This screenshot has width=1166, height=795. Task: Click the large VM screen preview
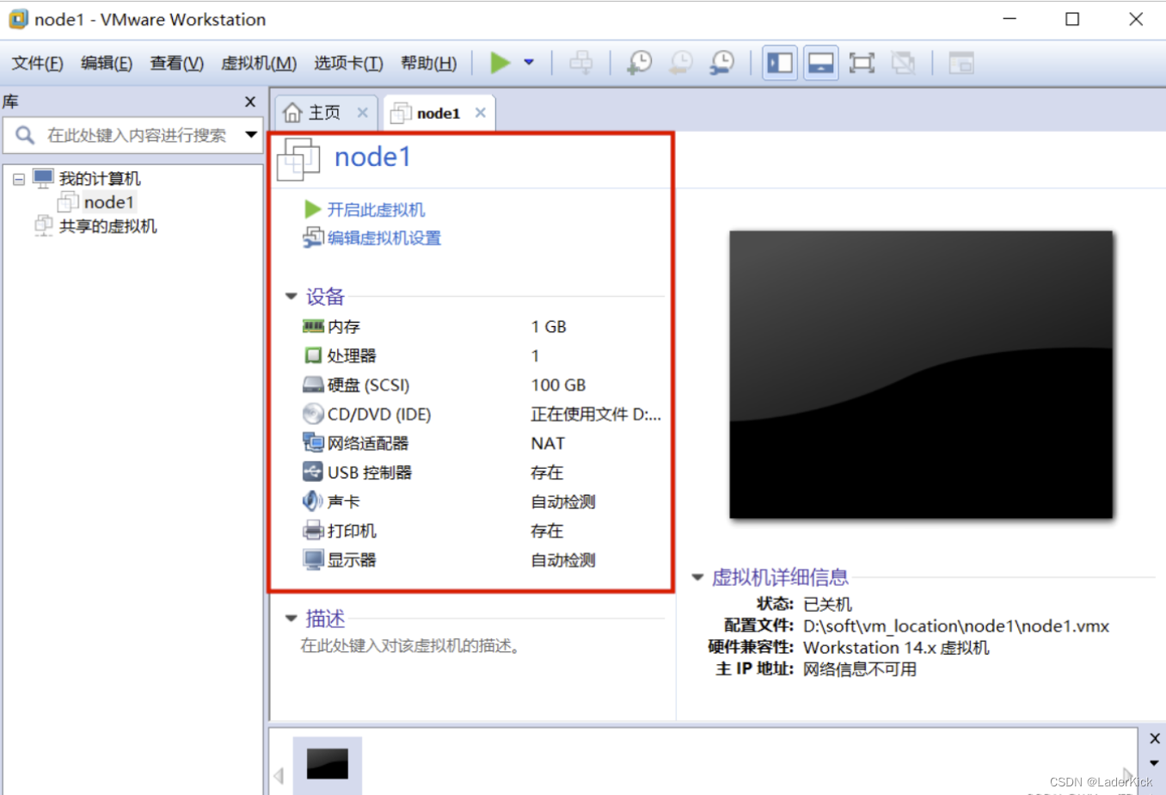click(x=921, y=375)
